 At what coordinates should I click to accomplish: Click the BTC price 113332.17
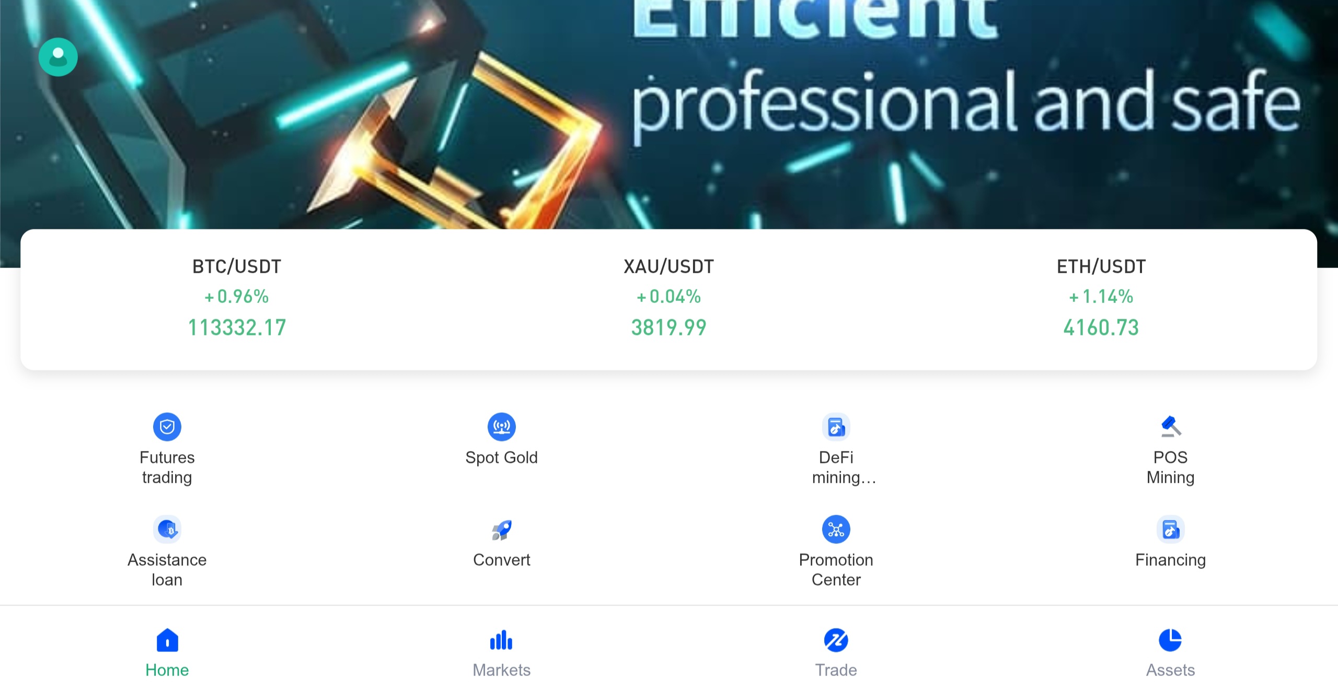click(x=237, y=328)
